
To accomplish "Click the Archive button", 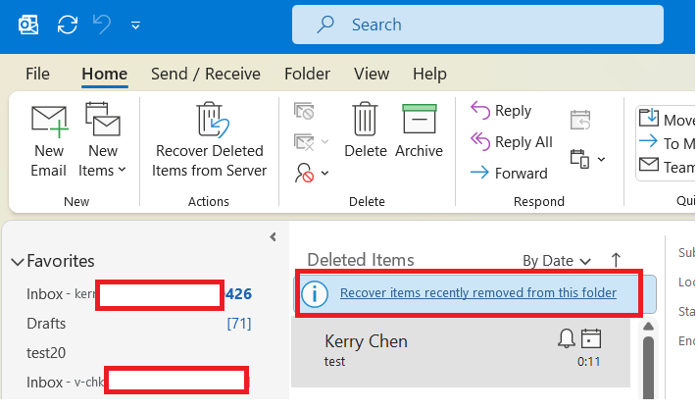I will point(419,130).
